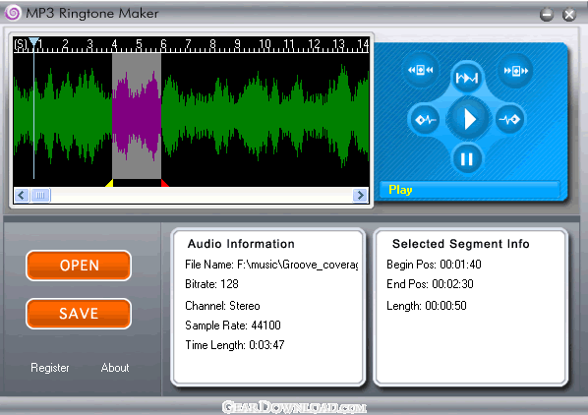This screenshot has width=588, height=415.
Task: Click the waveform scrollbar left arrow
Action: (x=22, y=196)
